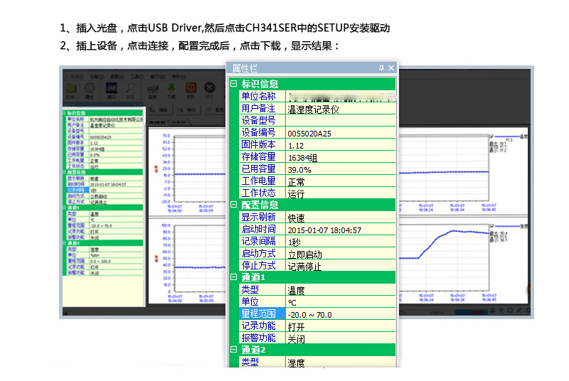Image resolution: width=569 pixels, height=381 pixels.
Task: Collapse the 通道2 section
Action: (233, 350)
